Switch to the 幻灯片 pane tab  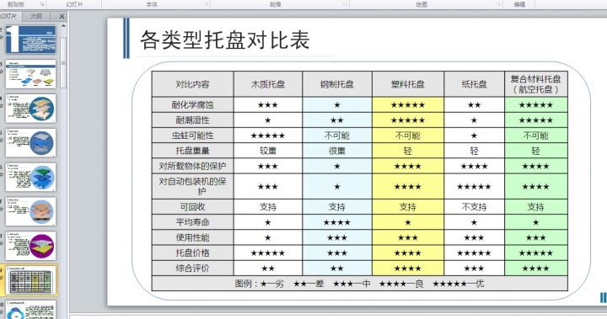click(x=9, y=16)
